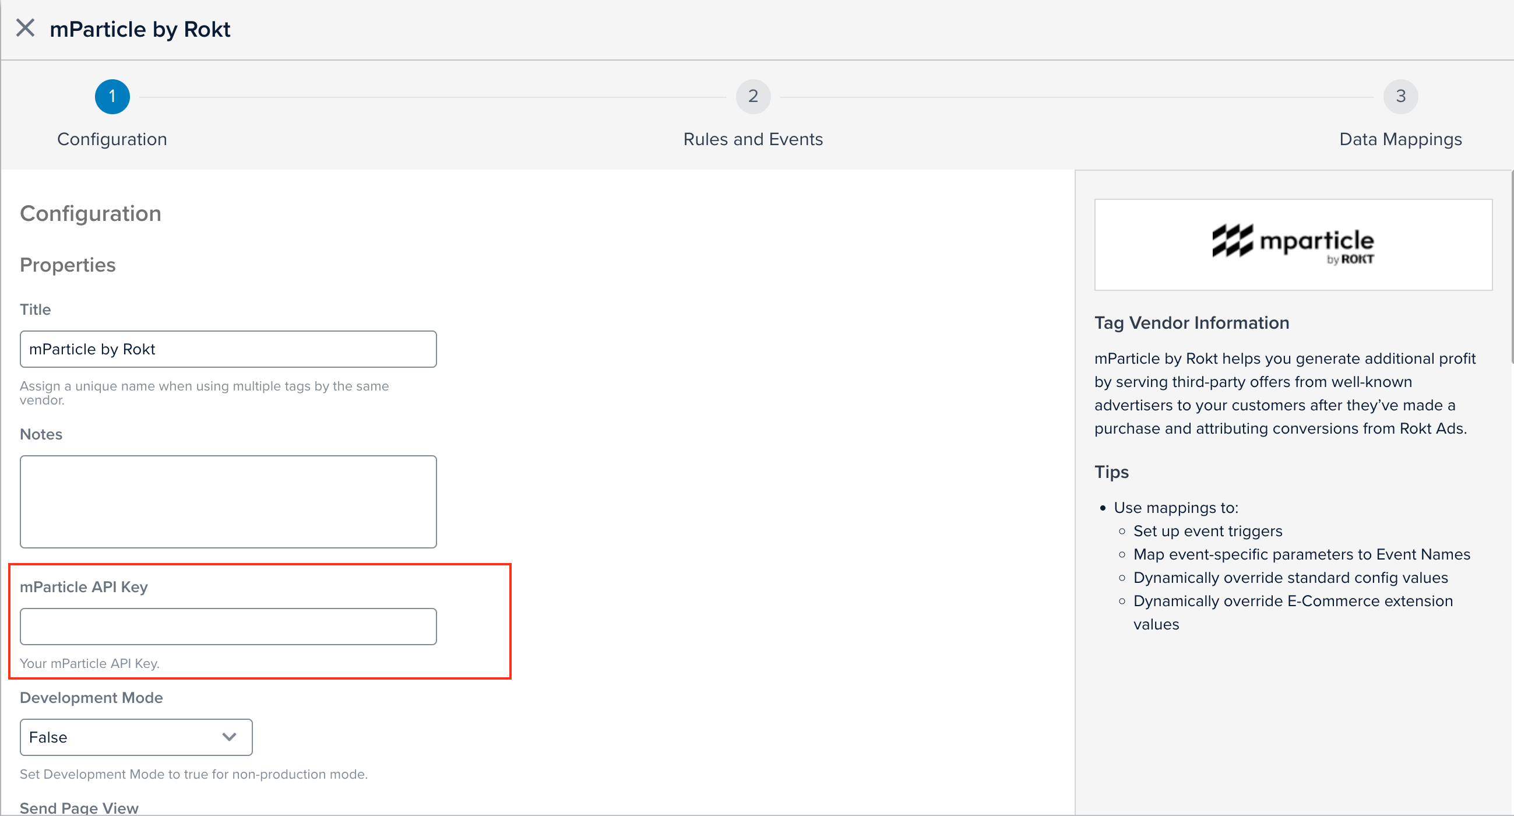
Task: Click inside the Notes text area
Action: click(228, 501)
